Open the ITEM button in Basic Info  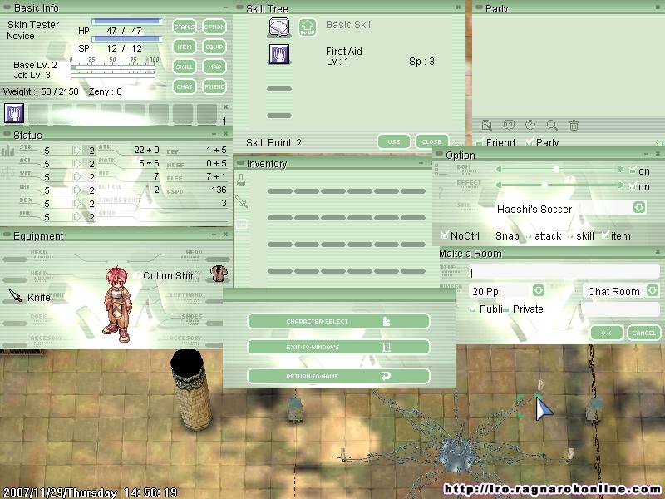[x=185, y=47]
